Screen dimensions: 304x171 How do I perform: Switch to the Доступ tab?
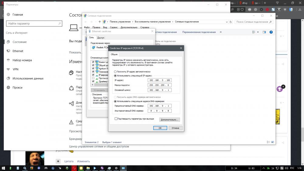point(101,38)
